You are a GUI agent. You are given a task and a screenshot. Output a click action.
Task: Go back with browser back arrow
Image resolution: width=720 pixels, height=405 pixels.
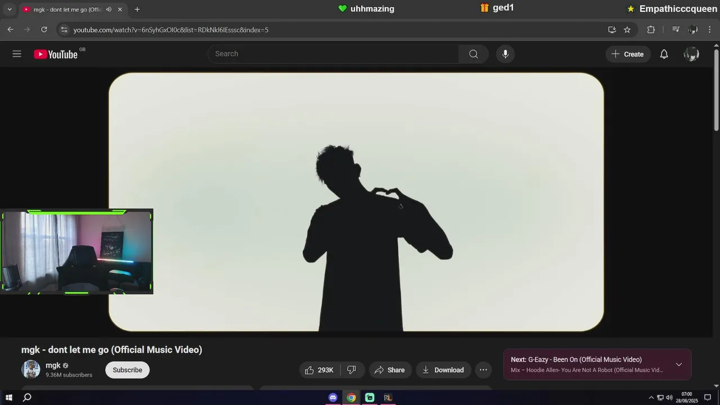(10, 29)
